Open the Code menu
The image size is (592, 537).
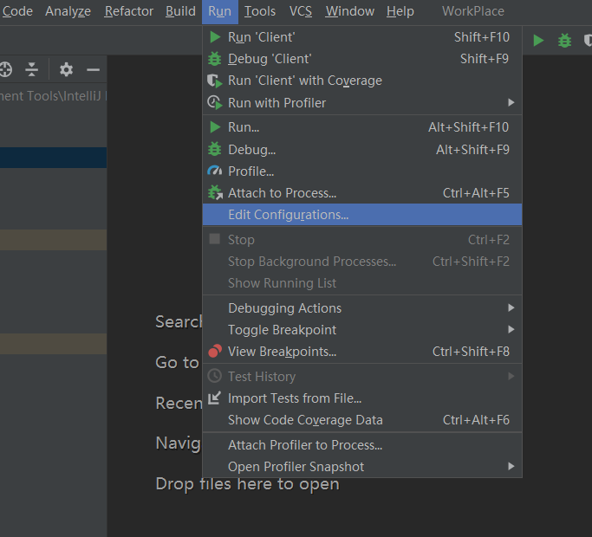click(x=17, y=11)
